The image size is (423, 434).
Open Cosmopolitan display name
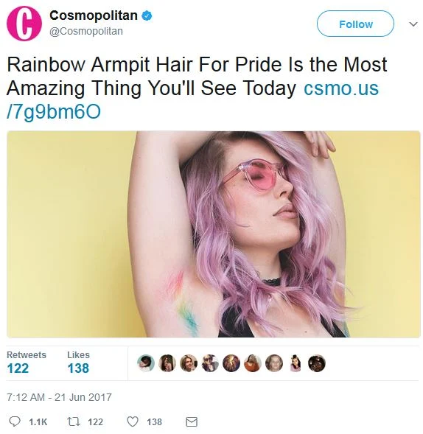click(x=94, y=15)
